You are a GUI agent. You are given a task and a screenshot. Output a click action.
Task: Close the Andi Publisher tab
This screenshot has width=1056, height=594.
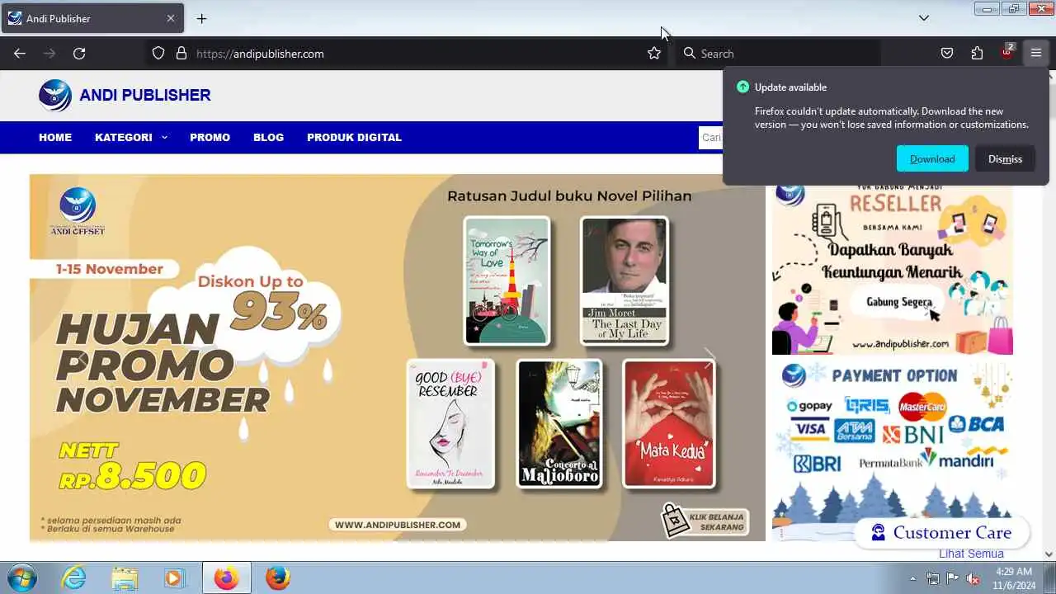point(171,18)
